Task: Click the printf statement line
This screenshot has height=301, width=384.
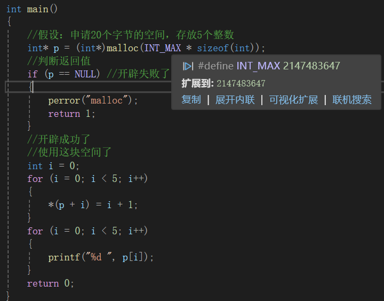Action: click(x=101, y=257)
